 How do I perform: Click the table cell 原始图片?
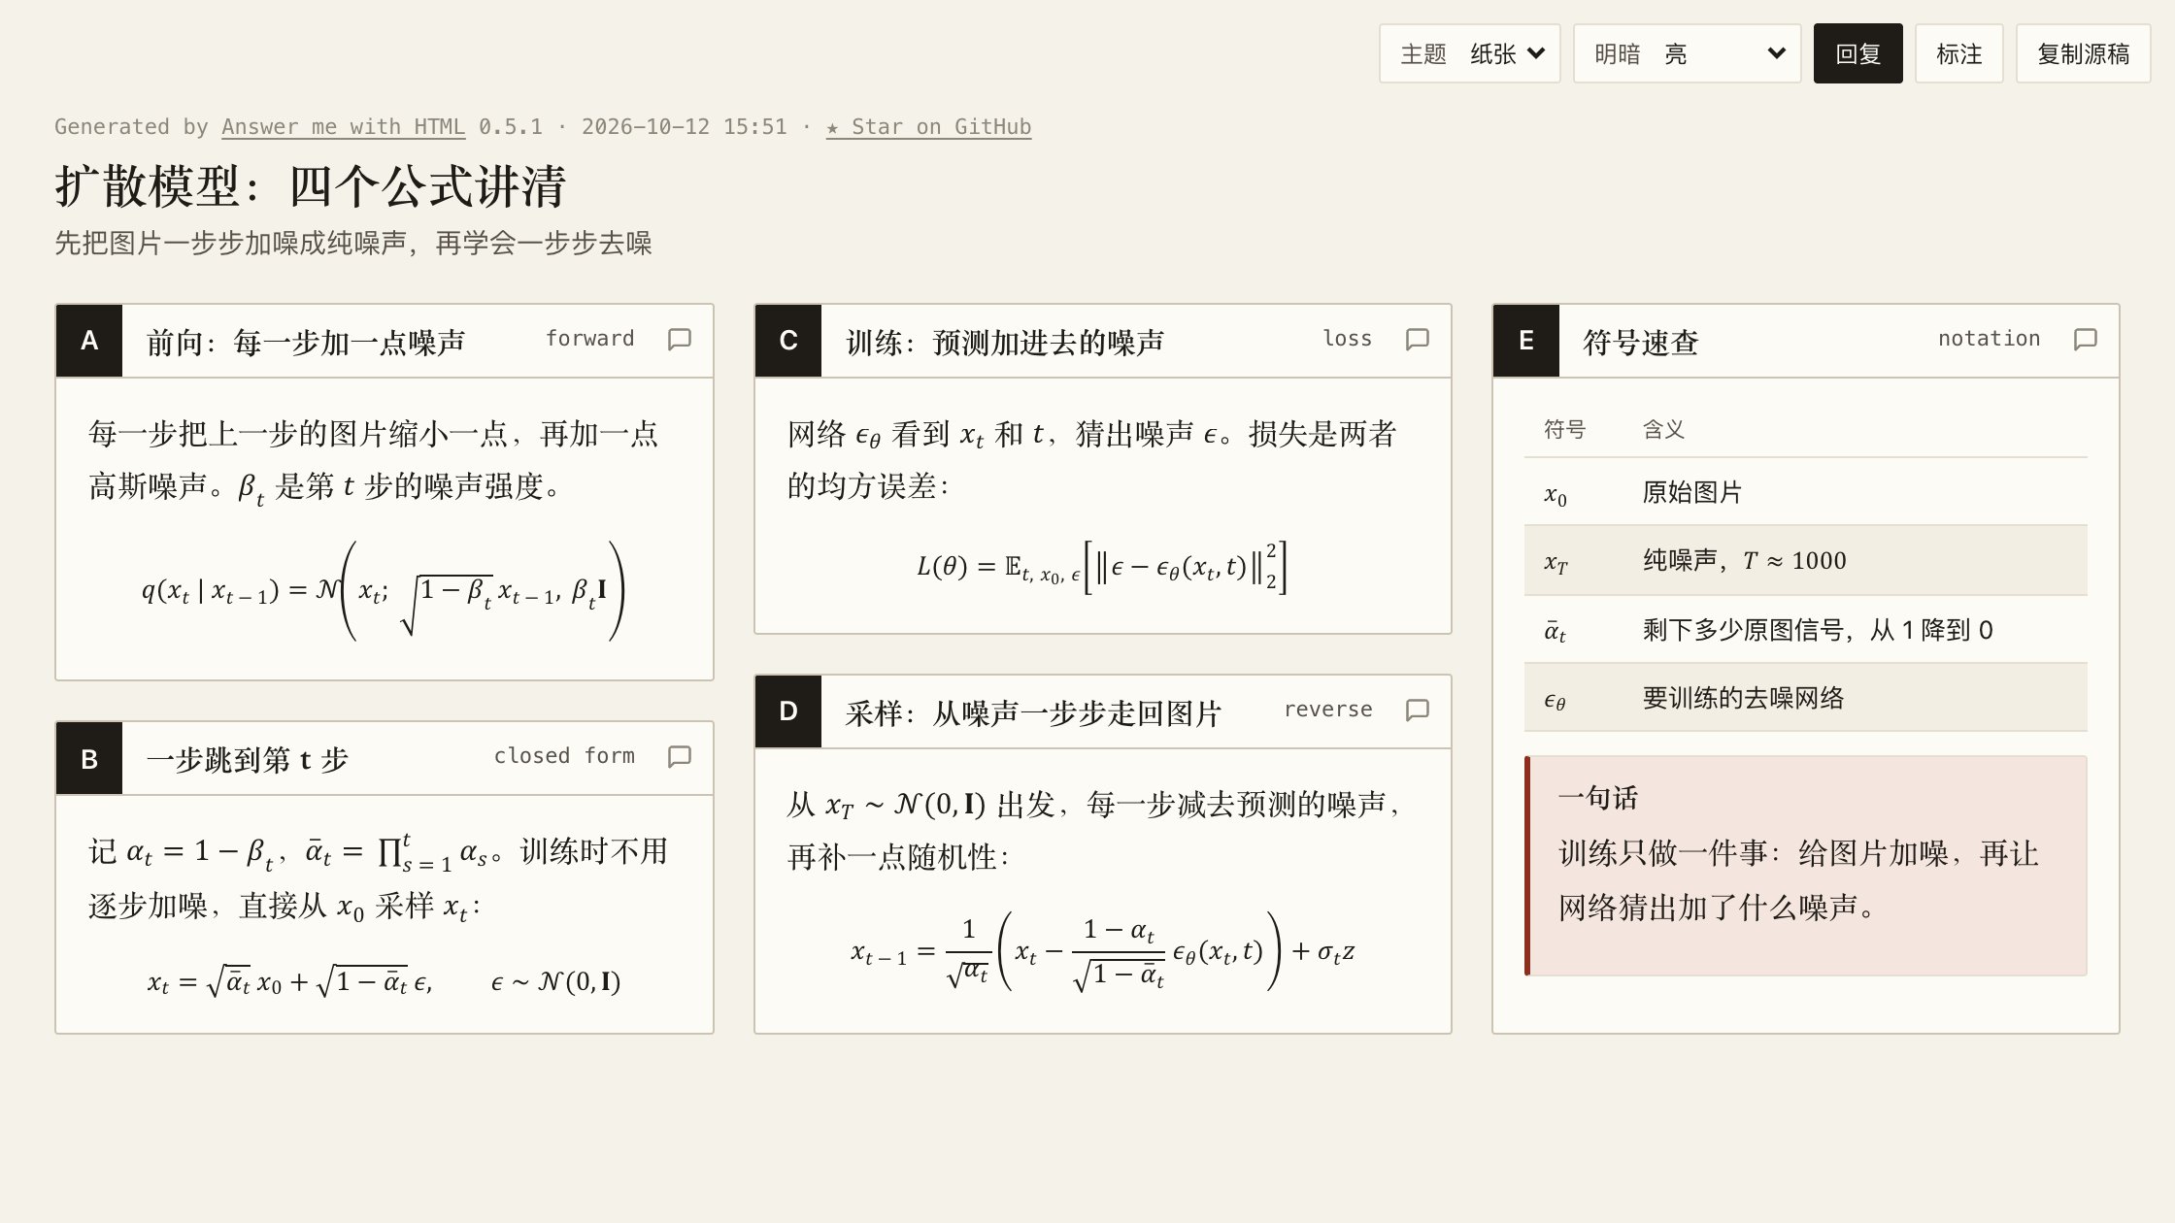point(1692,492)
